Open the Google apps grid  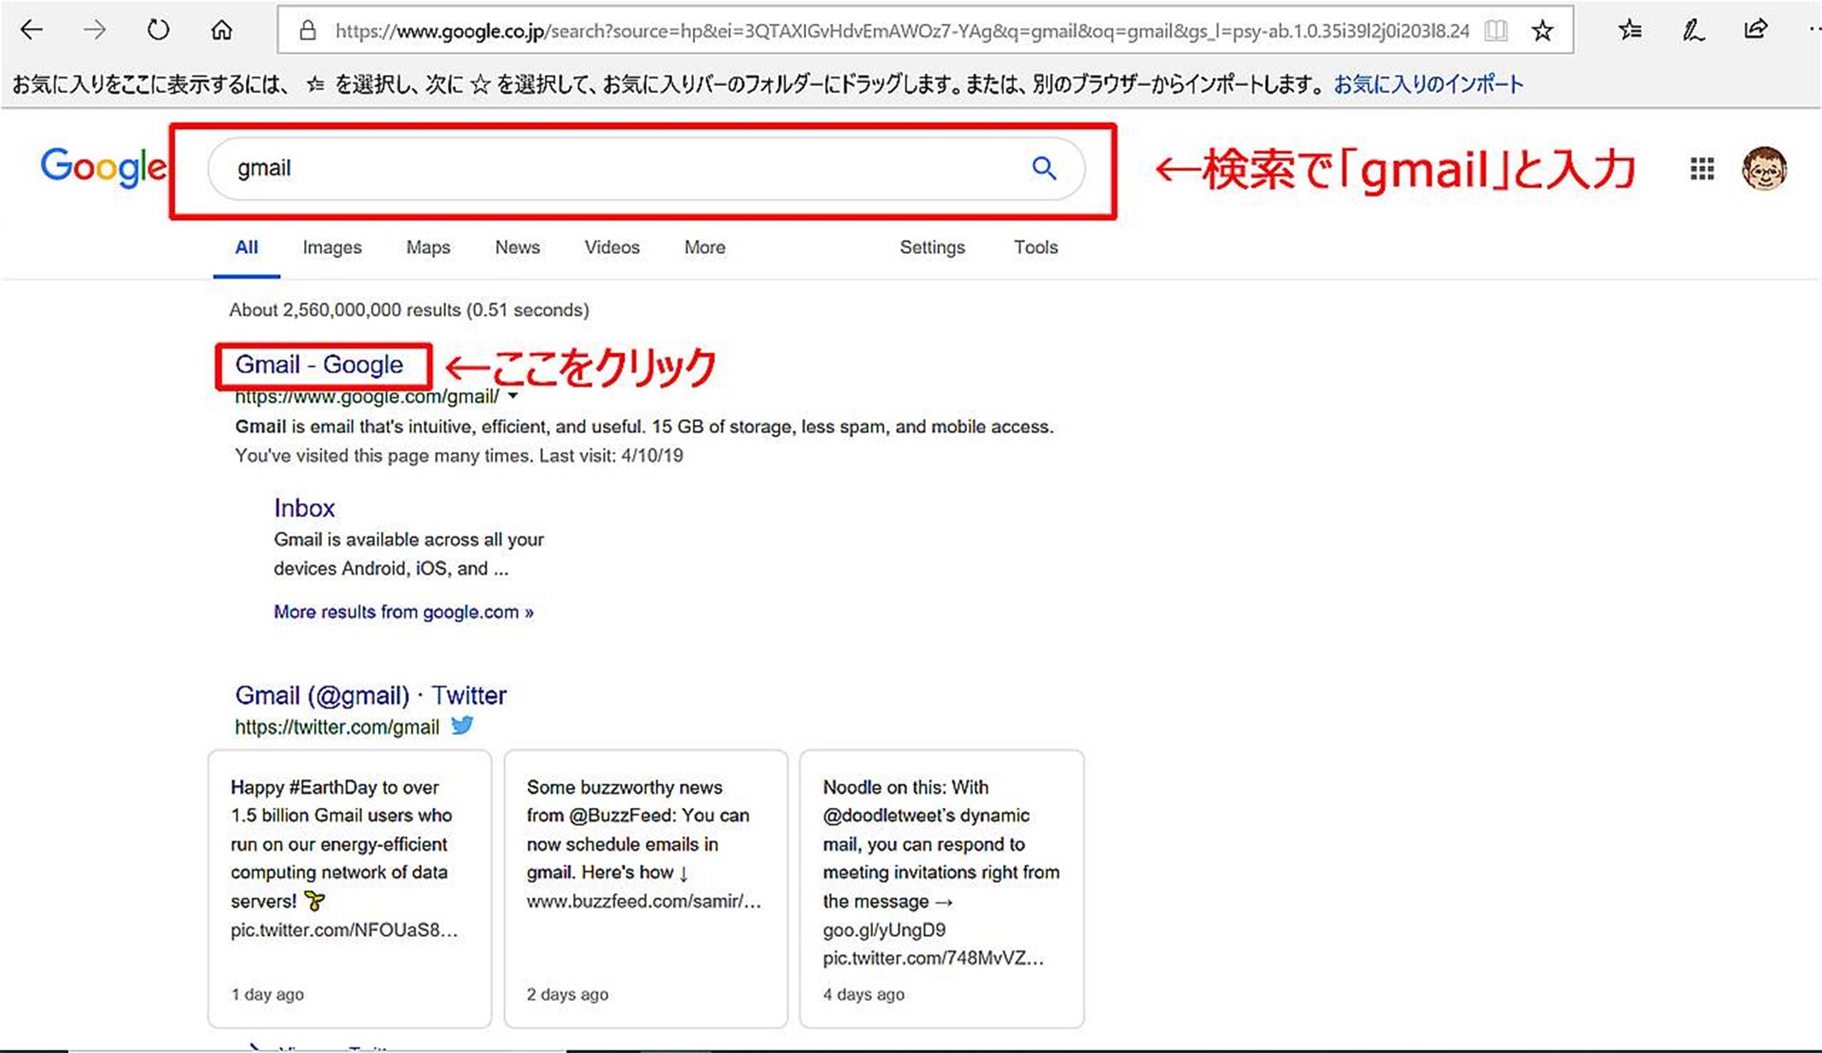coord(1702,169)
